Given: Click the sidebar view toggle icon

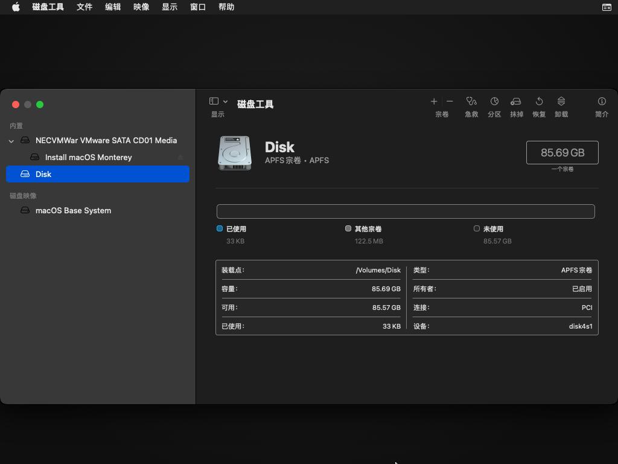Looking at the screenshot, I should (213, 100).
